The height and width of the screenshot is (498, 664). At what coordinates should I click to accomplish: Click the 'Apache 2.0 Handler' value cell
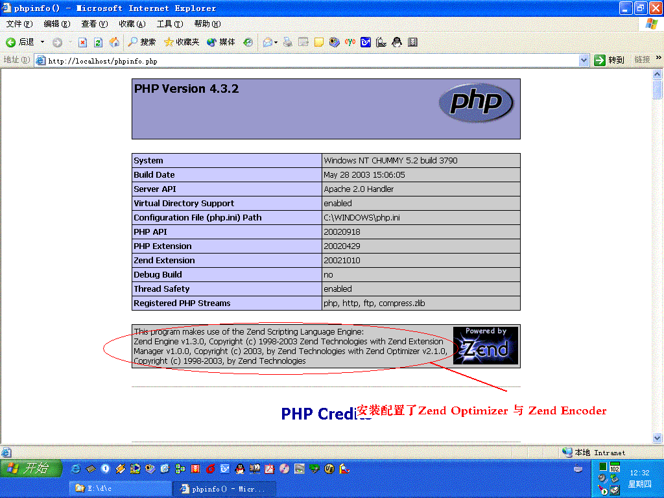[421, 189]
